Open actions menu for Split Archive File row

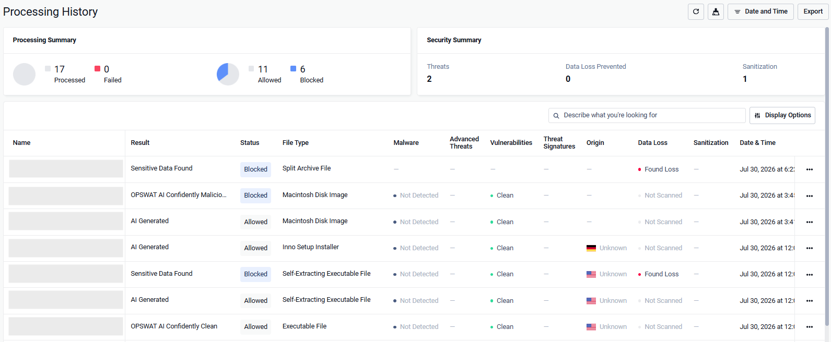tap(809, 169)
